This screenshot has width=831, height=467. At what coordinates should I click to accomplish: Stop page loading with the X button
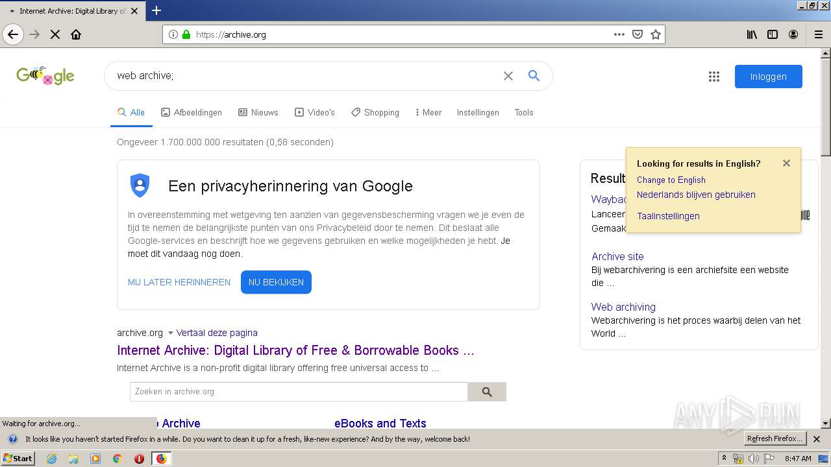click(55, 34)
